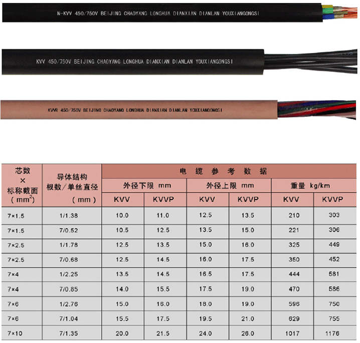Select the KVV weight value 629
The image size is (360, 343).
[294, 318]
